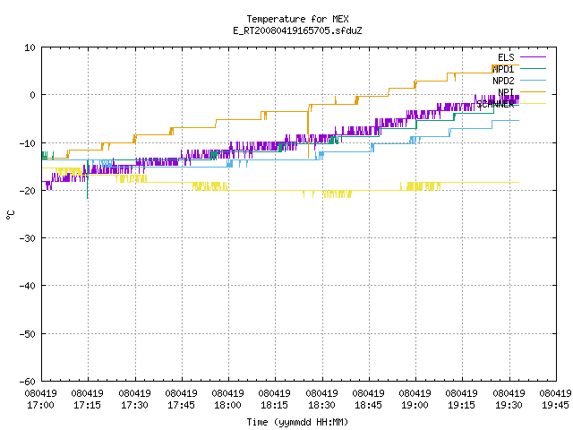Click the yellow SCANNER legend line sample
This screenshot has width=573, height=430.
point(533,104)
